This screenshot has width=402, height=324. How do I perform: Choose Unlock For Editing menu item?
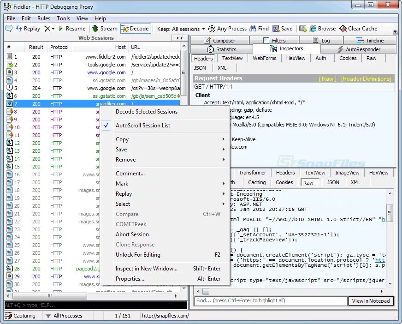165,255
